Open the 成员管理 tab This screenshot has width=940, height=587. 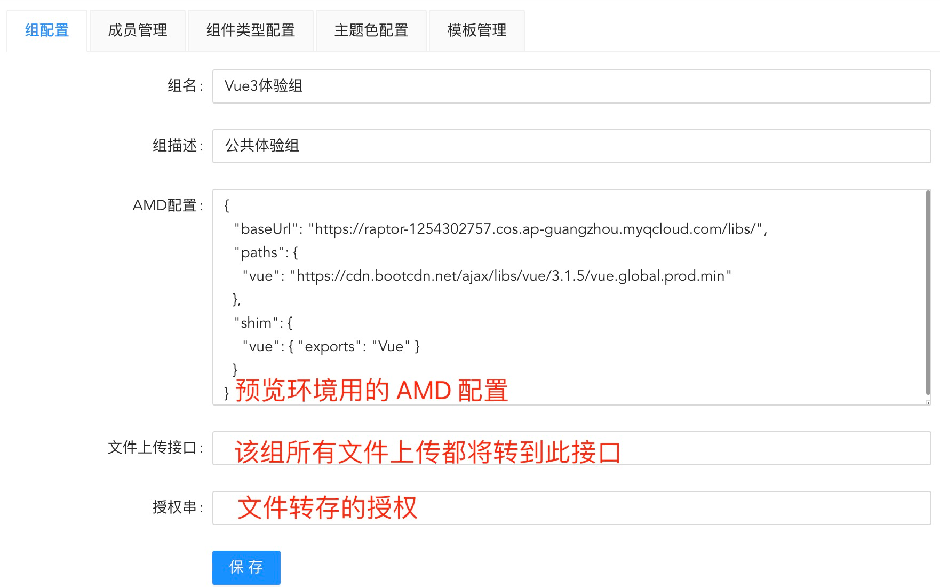click(x=138, y=30)
